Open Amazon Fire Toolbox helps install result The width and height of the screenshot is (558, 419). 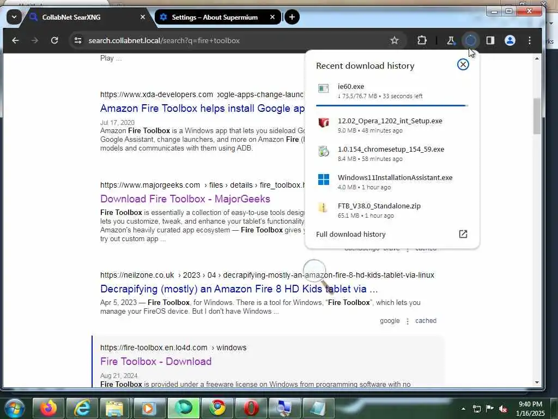[x=202, y=109]
